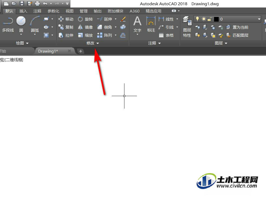Switch to the 默认 ribbon tab
The width and height of the screenshot is (266, 200).
(9, 11)
